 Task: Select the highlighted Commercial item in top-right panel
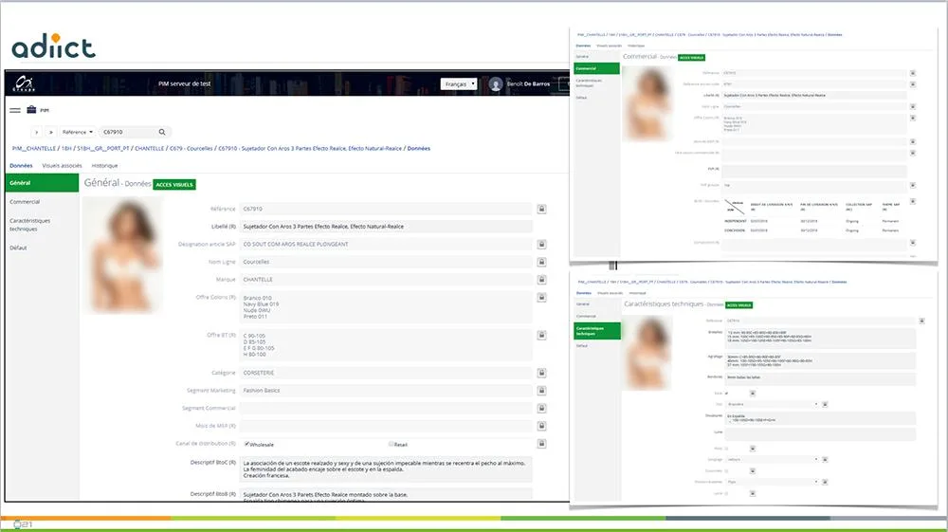pos(596,68)
